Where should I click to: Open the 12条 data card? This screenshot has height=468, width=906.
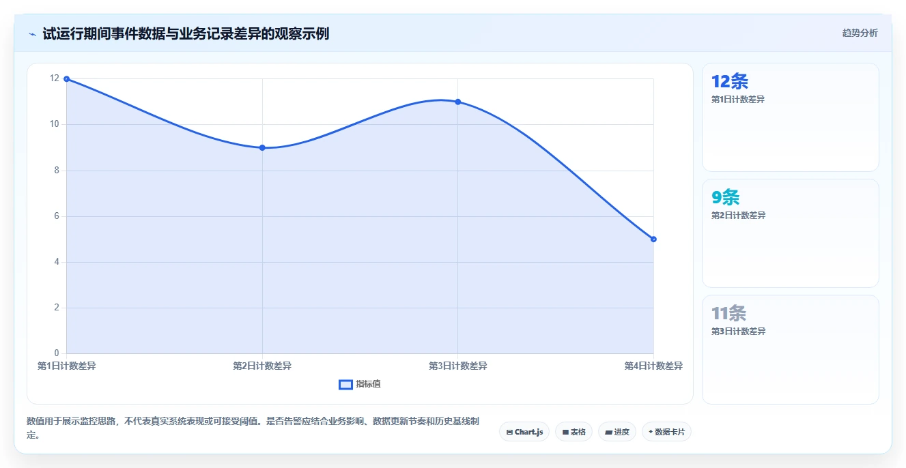click(790, 117)
